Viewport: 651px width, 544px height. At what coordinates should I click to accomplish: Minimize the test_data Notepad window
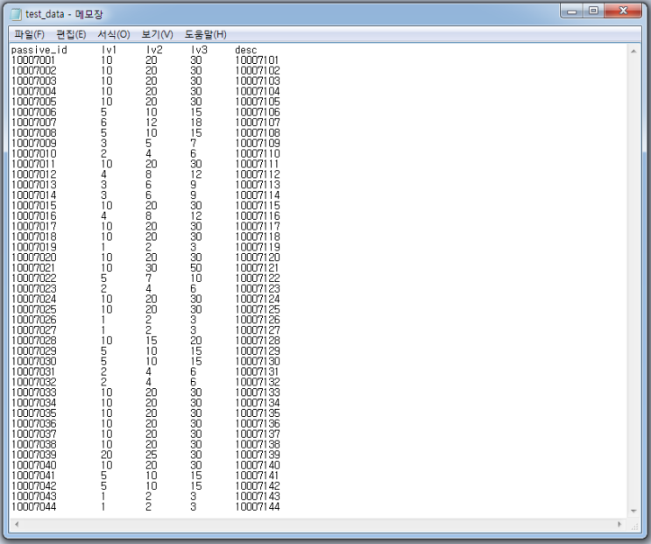click(571, 11)
